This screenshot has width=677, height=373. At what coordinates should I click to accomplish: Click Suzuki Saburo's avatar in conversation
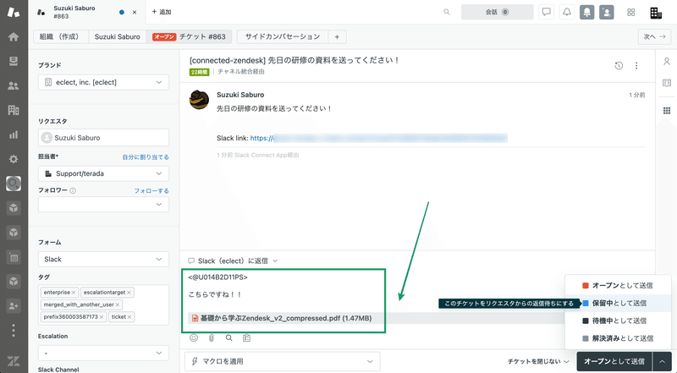pyautogui.click(x=199, y=100)
